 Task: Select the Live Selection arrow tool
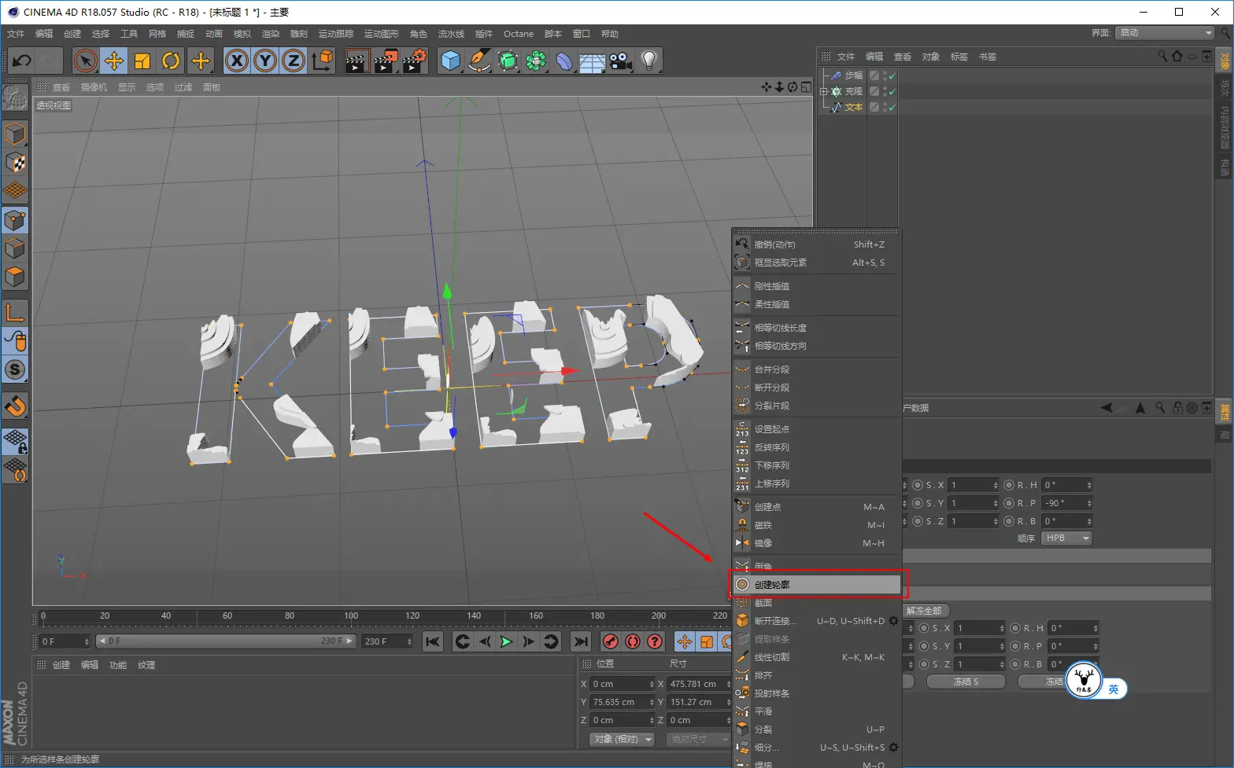pos(86,61)
